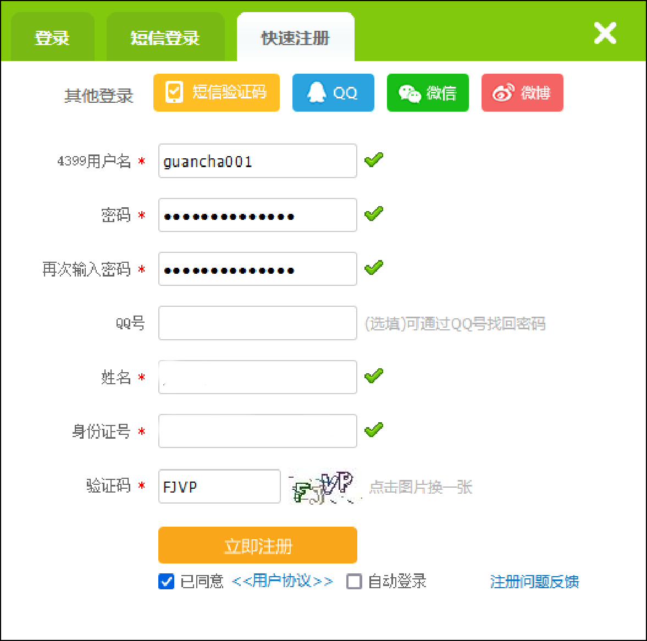Click the bell icon on the QQ button
Viewport: 647px width, 641px height.
[316, 92]
